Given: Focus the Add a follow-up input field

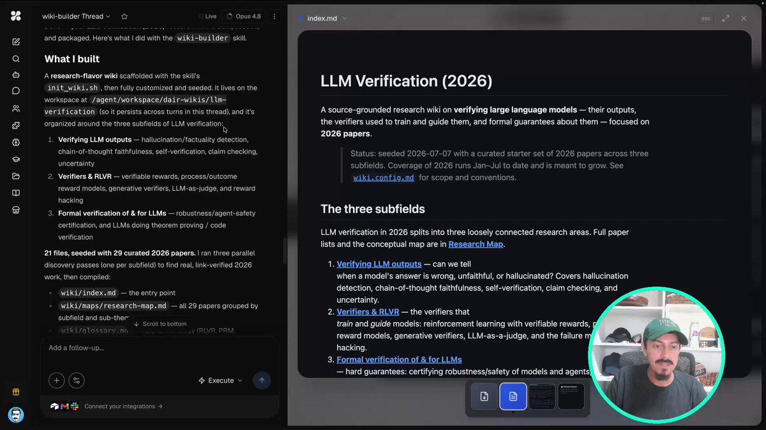Looking at the screenshot, I should 160,348.
